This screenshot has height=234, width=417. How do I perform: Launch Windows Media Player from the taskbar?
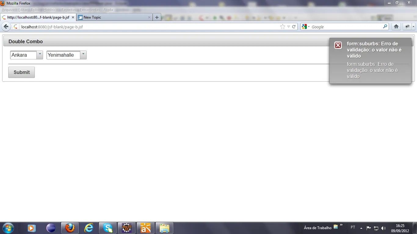point(32,228)
